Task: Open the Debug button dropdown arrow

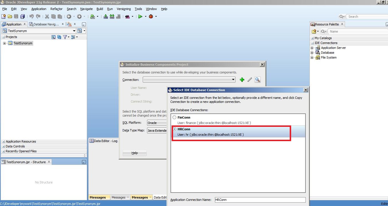Action: 156,17
